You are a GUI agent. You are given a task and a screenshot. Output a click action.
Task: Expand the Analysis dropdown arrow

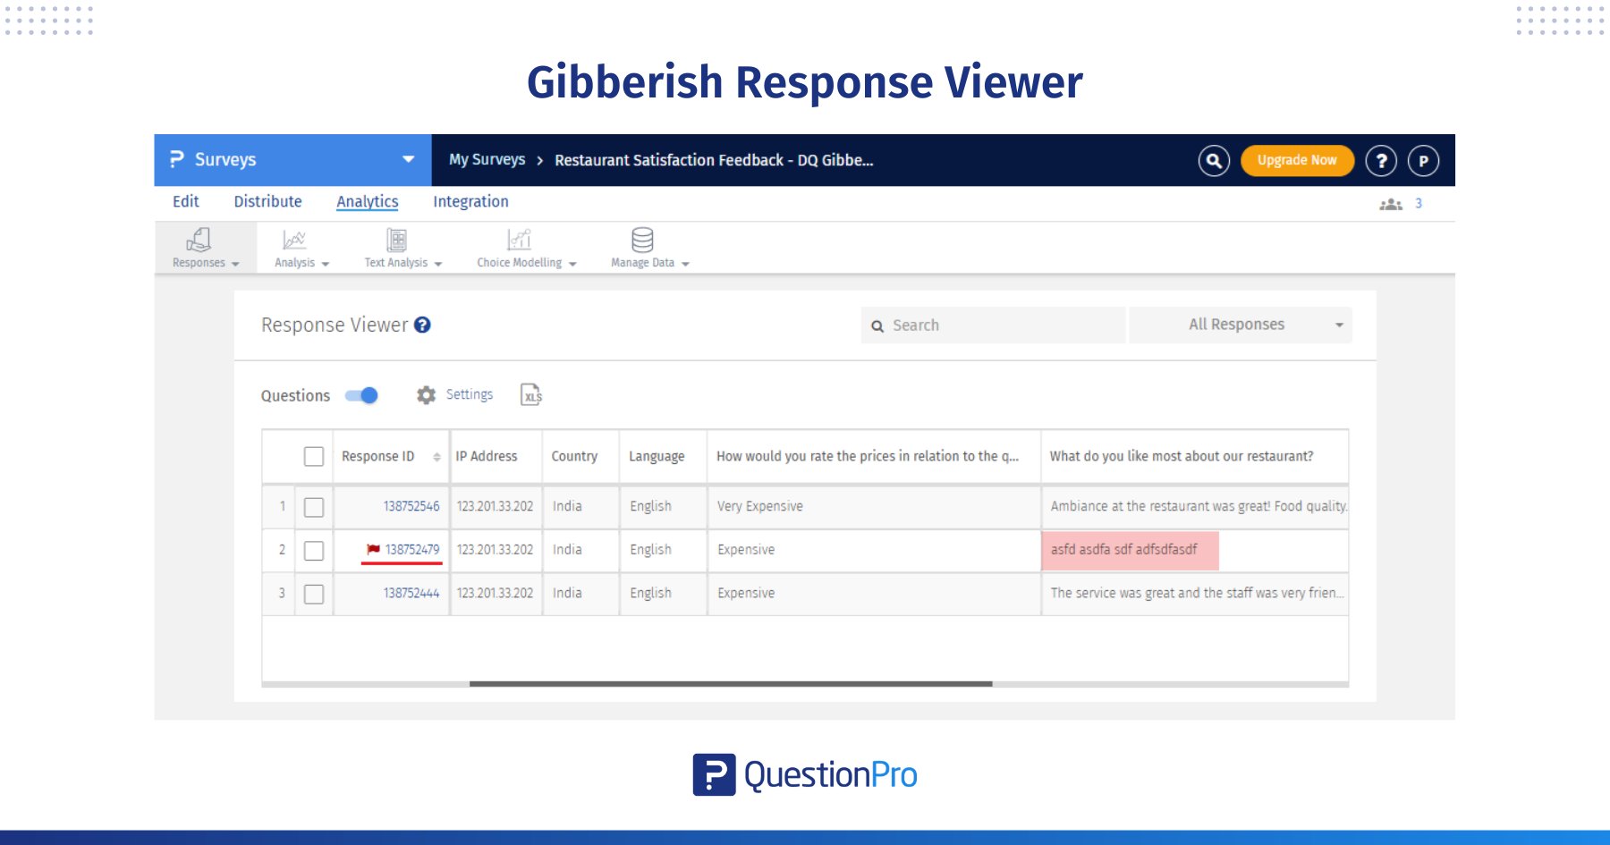click(326, 264)
